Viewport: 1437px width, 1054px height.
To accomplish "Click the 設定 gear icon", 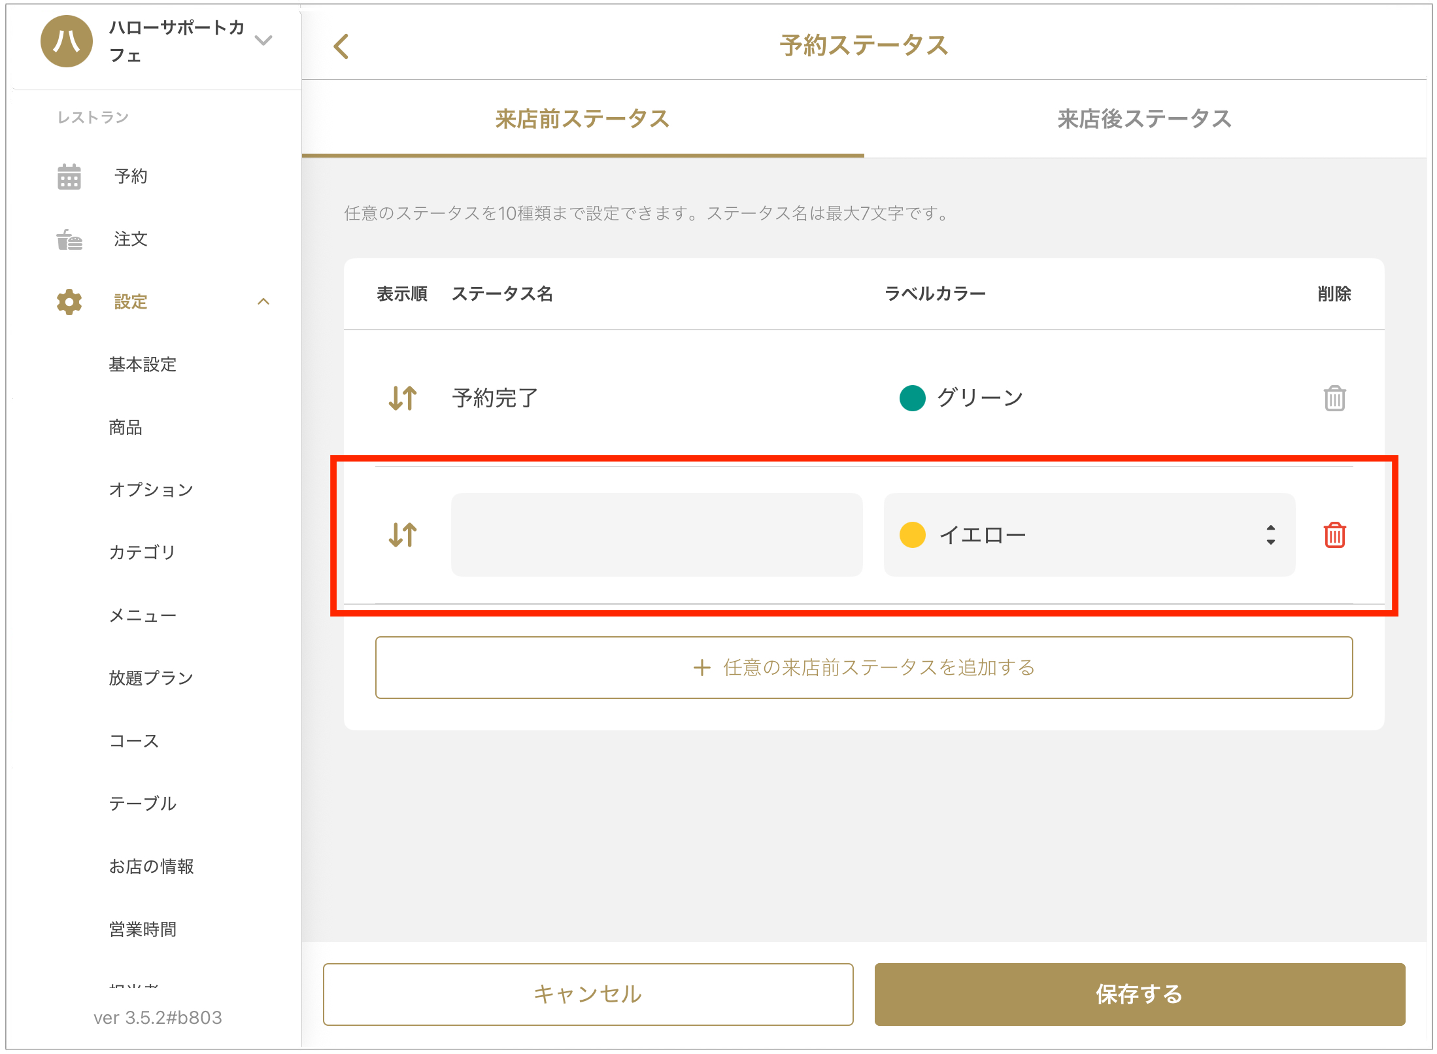I will tap(69, 302).
